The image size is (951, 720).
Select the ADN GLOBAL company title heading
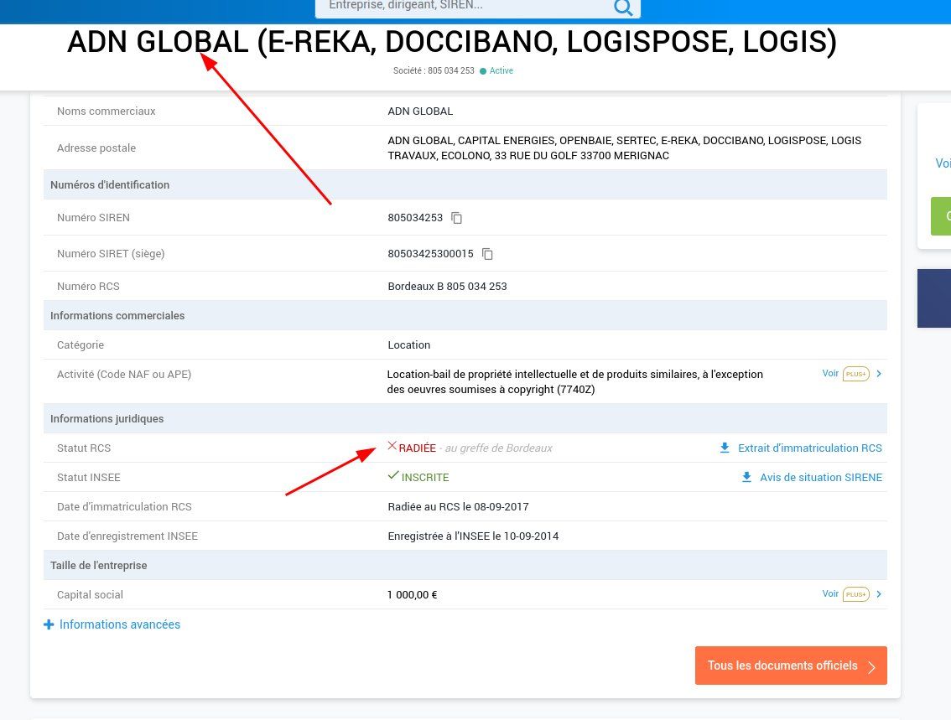tap(452, 41)
